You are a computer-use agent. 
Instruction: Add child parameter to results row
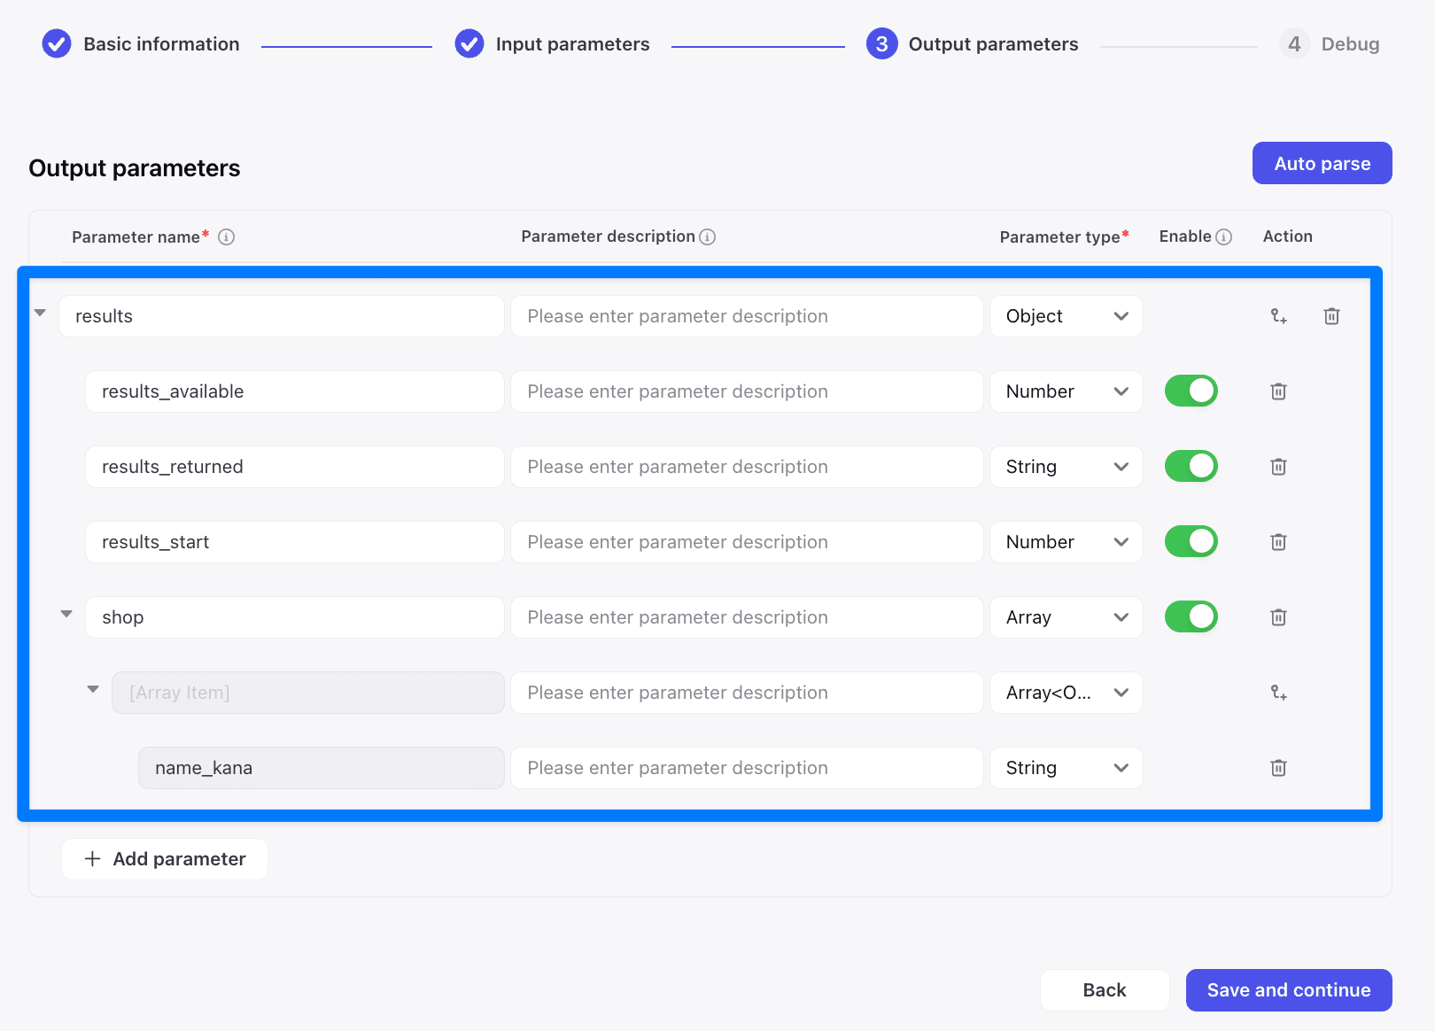[1278, 316]
